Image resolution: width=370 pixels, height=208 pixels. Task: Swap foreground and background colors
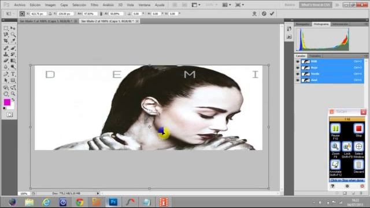(13, 100)
